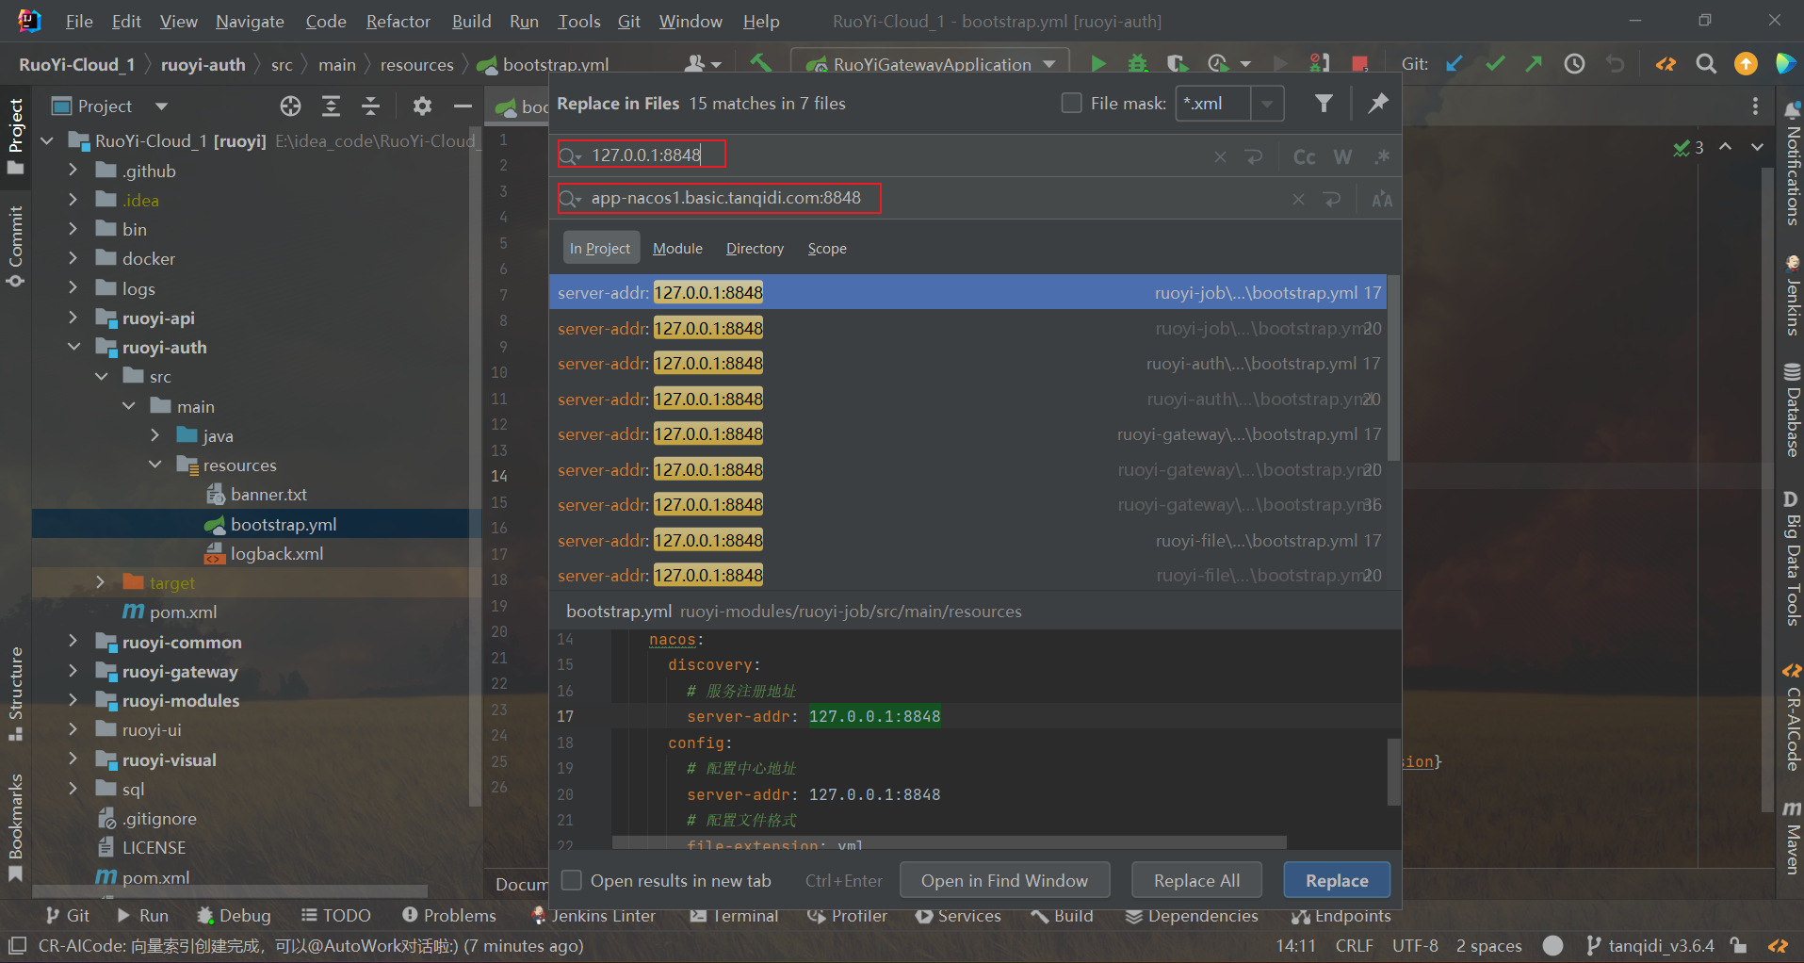This screenshot has height=963, width=1804.
Task: Expand the target folder
Action: coord(101,582)
